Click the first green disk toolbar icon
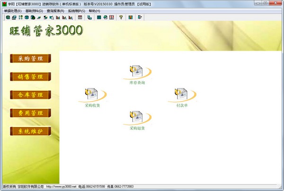This screenshot has height=191, width=284. [8, 17]
